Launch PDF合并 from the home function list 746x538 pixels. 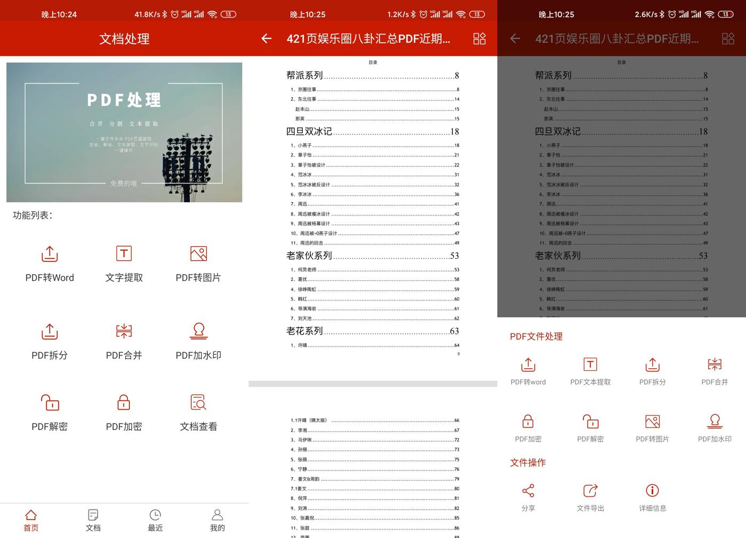124,341
